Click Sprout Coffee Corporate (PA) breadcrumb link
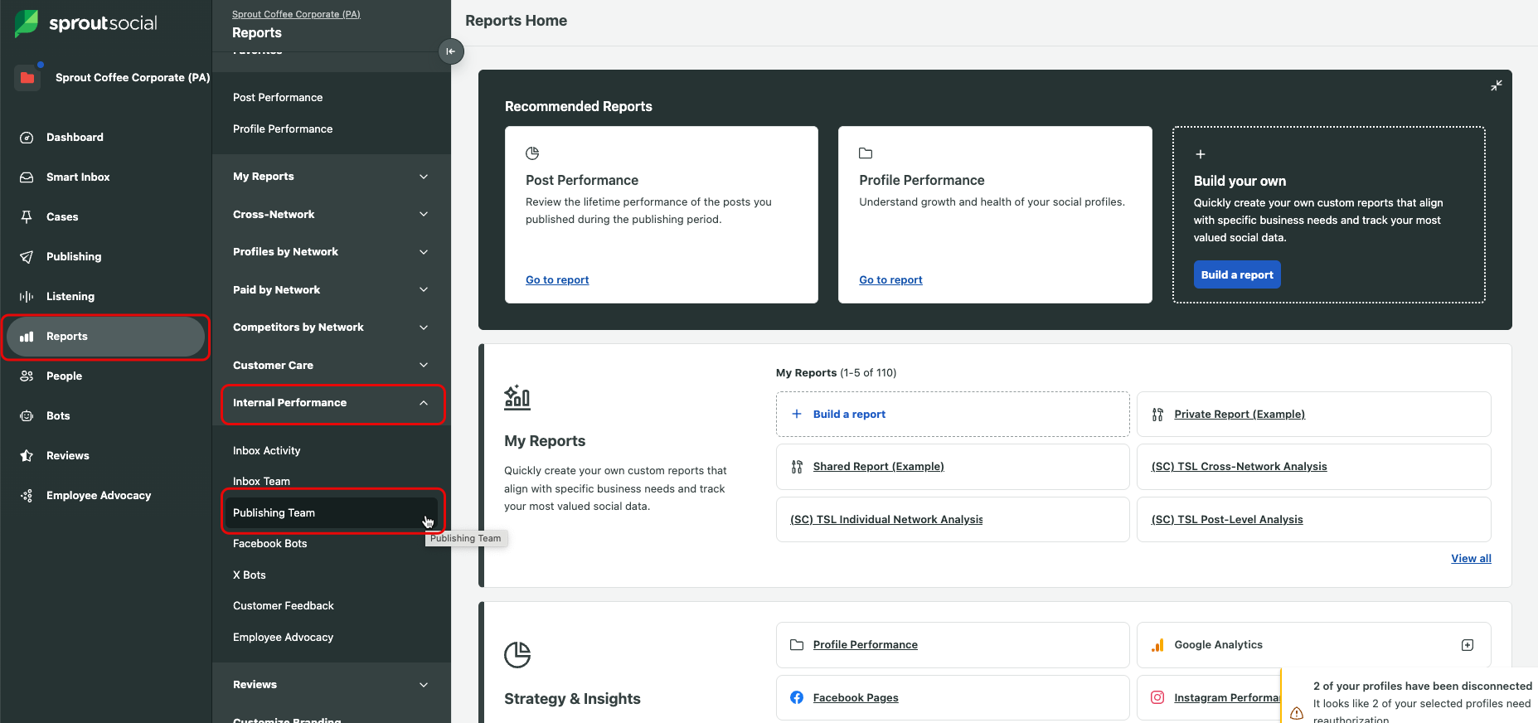Viewport: 1538px width, 723px height. (296, 14)
